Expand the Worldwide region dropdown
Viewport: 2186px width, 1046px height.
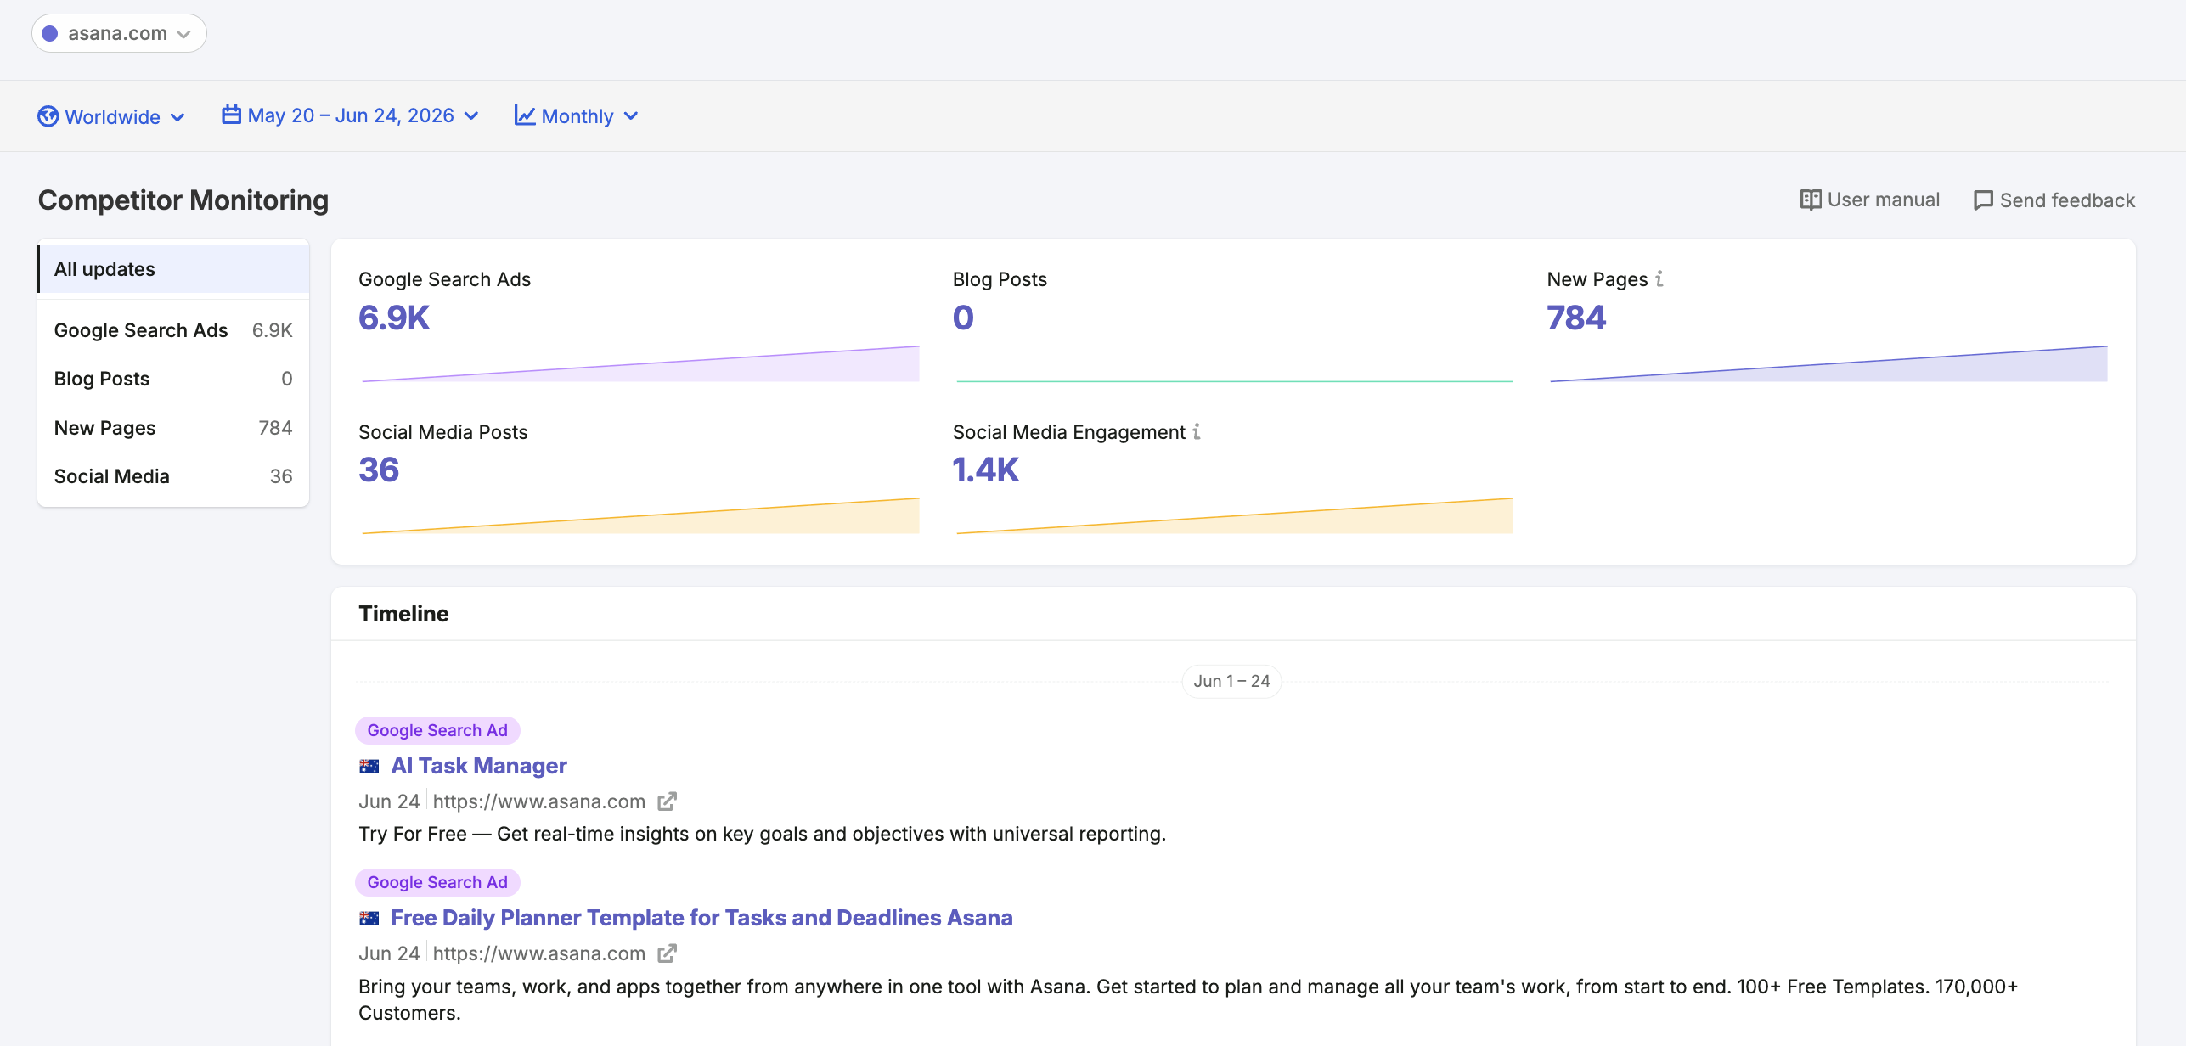tap(111, 116)
